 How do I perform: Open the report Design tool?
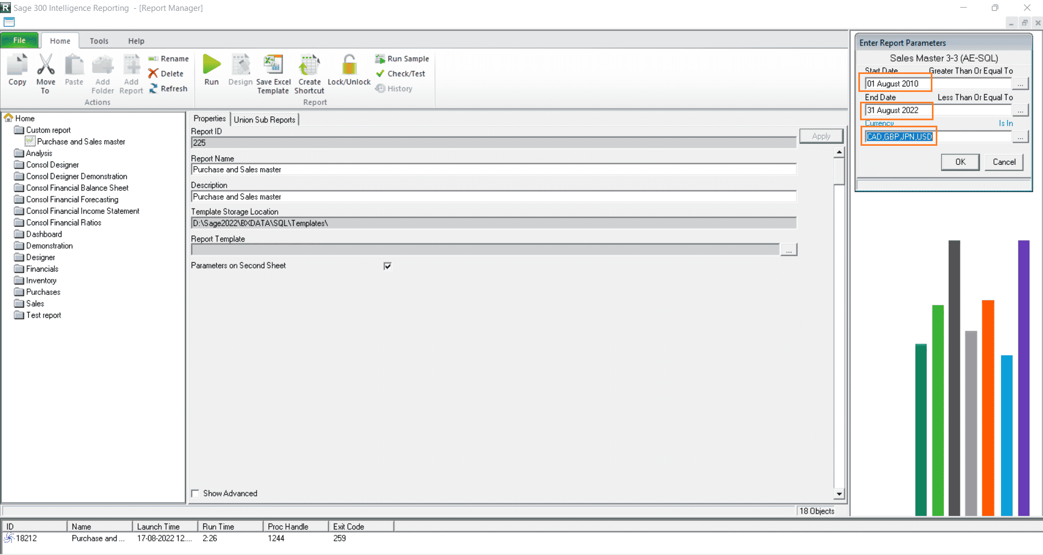point(240,70)
